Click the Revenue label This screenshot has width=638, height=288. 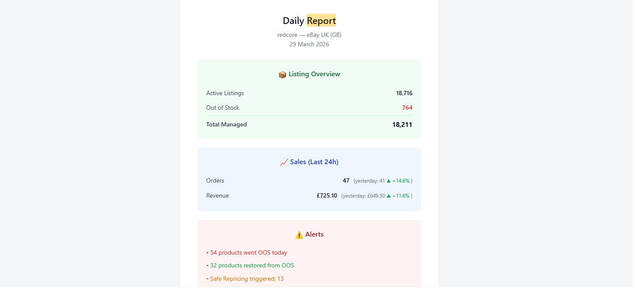217,195
